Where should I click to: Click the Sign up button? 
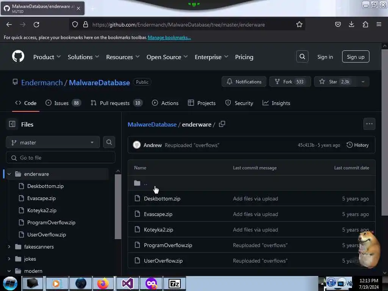pyautogui.click(x=355, y=57)
